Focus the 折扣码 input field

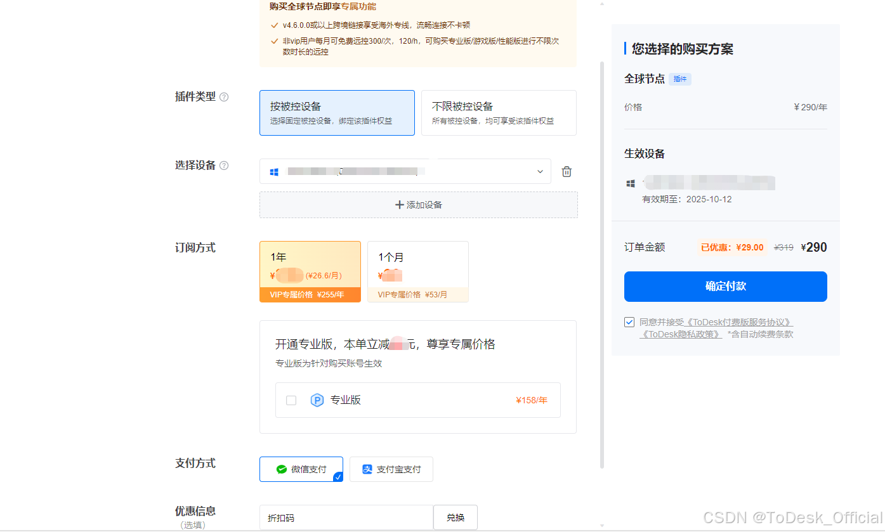(x=346, y=517)
